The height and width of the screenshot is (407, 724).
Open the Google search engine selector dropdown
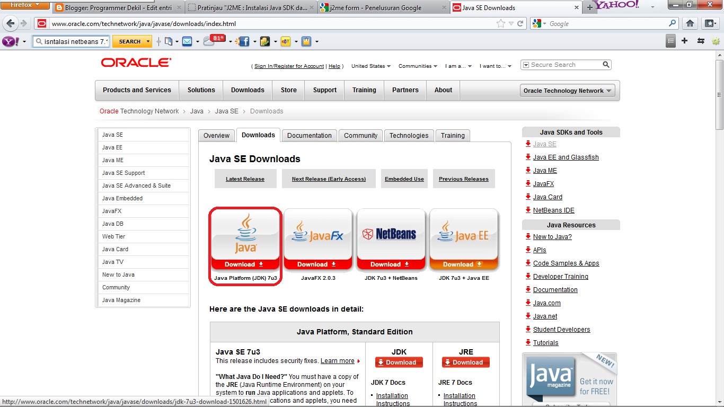coord(540,23)
